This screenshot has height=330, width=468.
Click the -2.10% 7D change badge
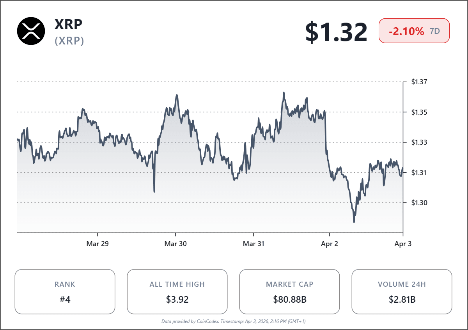click(x=414, y=31)
